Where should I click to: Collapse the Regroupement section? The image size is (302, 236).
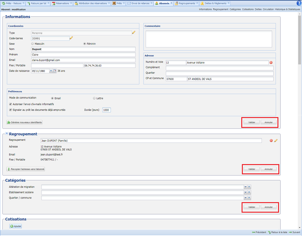pyautogui.click(x=7, y=134)
